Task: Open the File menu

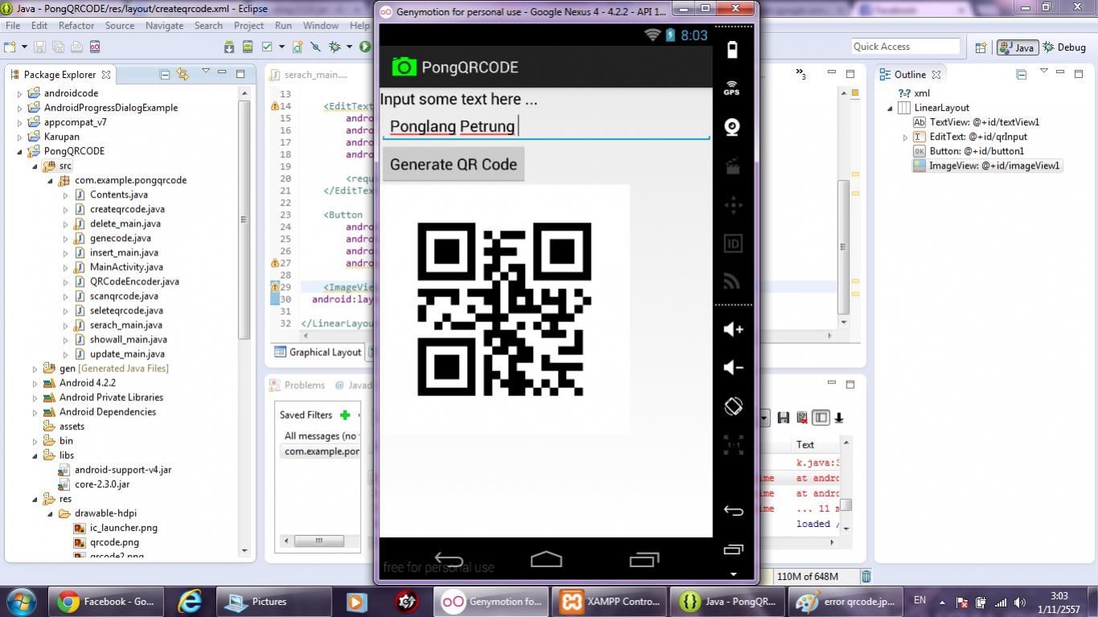Action: pyautogui.click(x=13, y=26)
